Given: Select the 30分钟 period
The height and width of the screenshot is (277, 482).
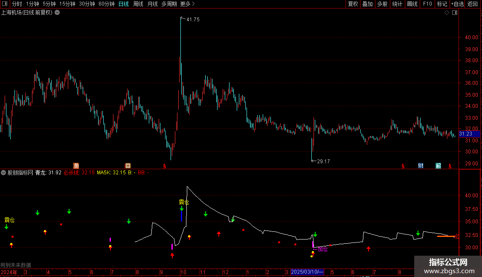Looking at the screenshot, I should coord(87,4).
